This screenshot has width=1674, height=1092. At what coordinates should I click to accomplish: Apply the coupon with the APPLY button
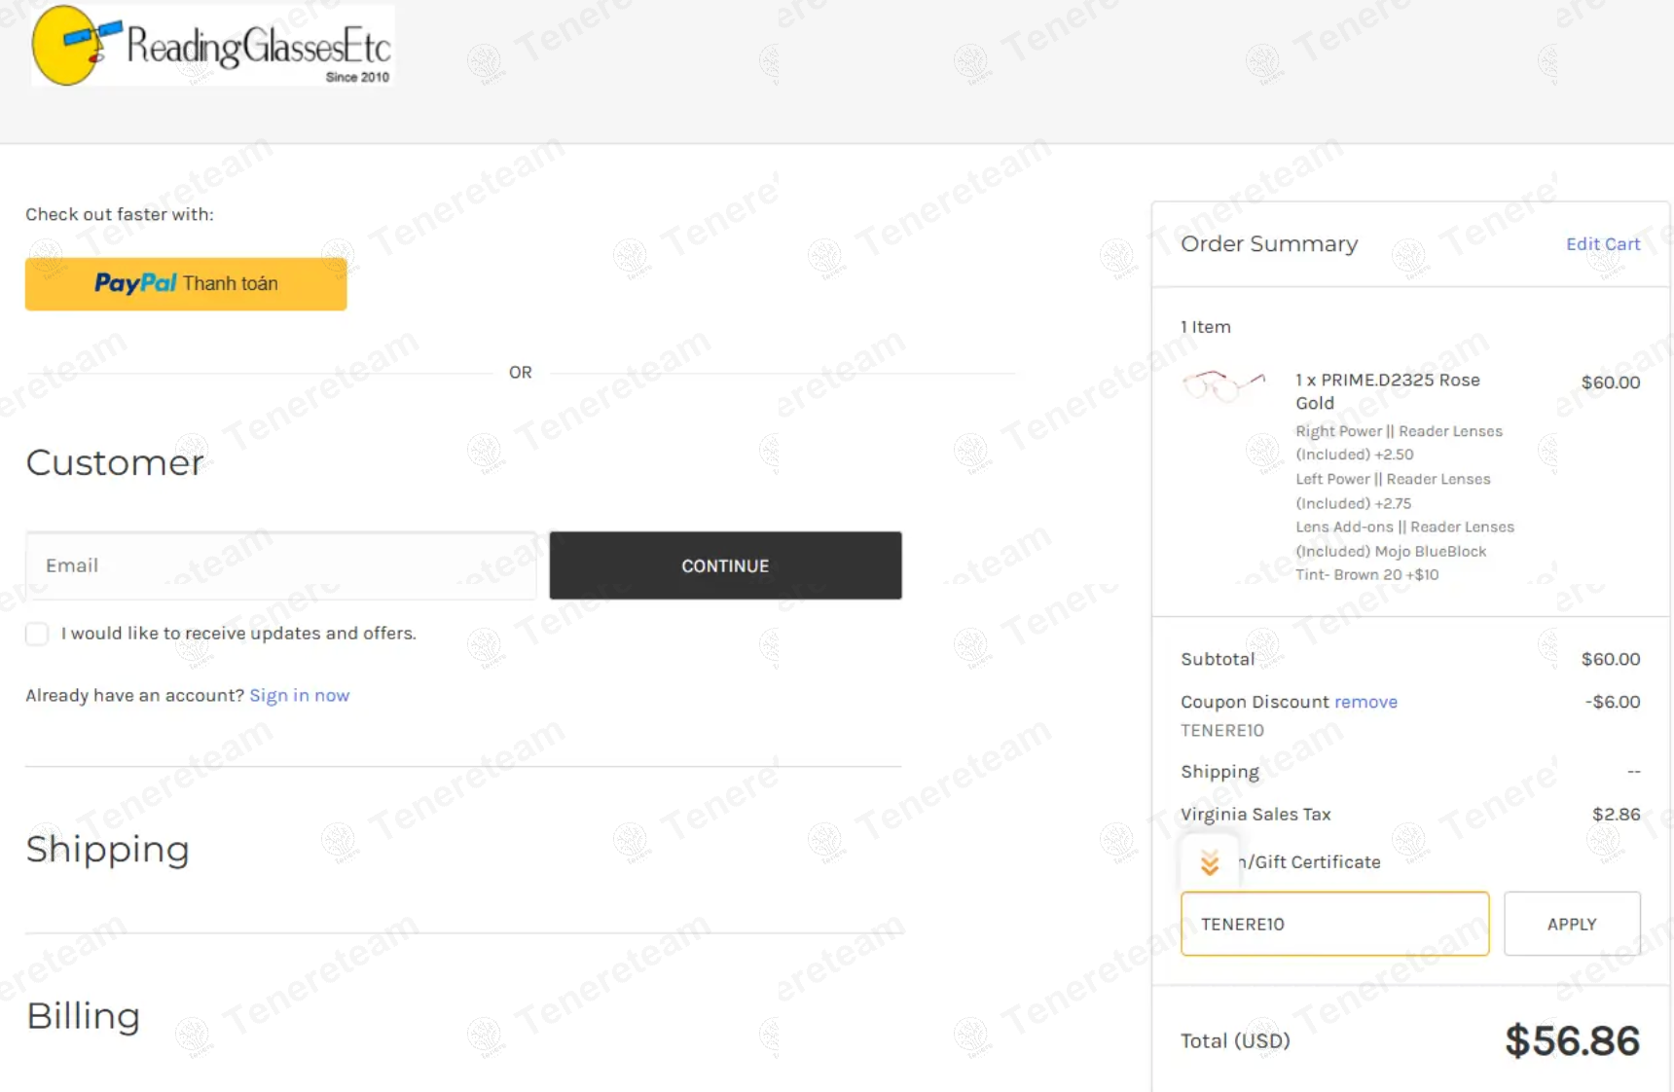click(x=1571, y=924)
